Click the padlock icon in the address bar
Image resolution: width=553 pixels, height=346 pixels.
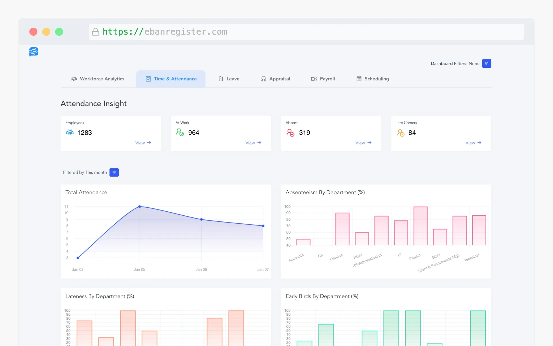click(95, 32)
